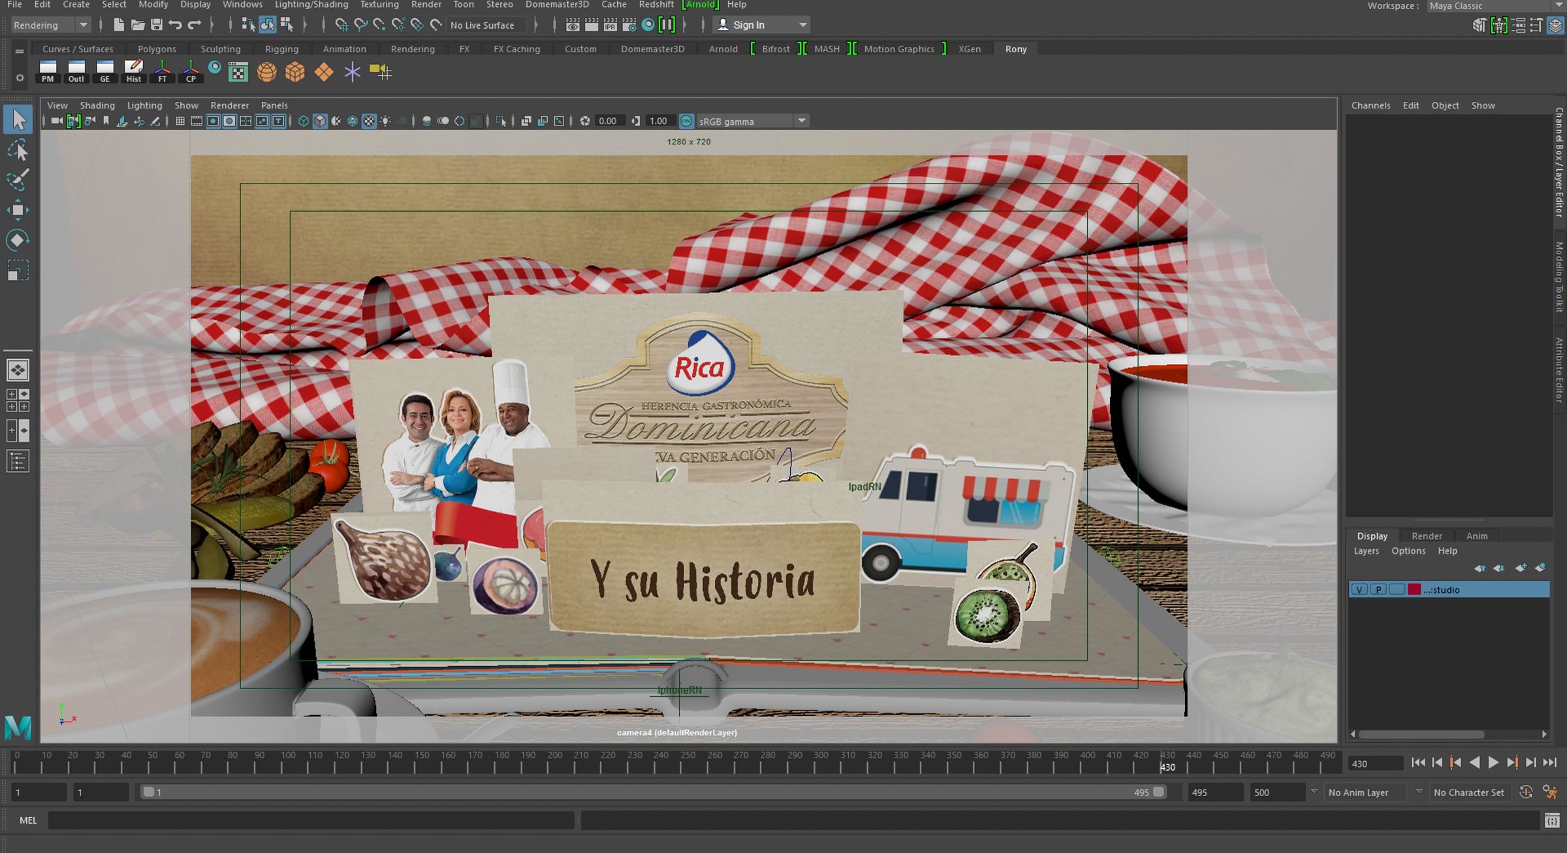The image size is (1567, 853).
Task: Switch to the Motion Graphics shelf tab
Action: [x=898, y=49]
